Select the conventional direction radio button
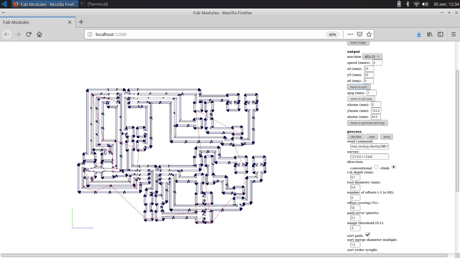The height and width of the screenshot is (258, 460). [x=376, y=167]
